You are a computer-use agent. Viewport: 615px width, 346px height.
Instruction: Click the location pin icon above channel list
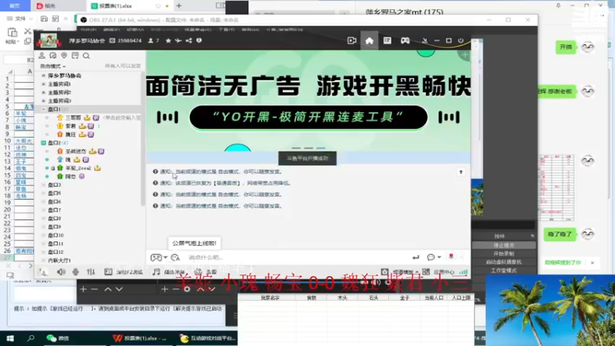[x=64, y=55]
